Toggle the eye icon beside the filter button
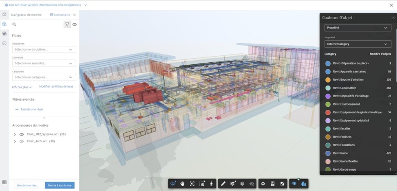397x191 pixels. click(x=75, y=24)
